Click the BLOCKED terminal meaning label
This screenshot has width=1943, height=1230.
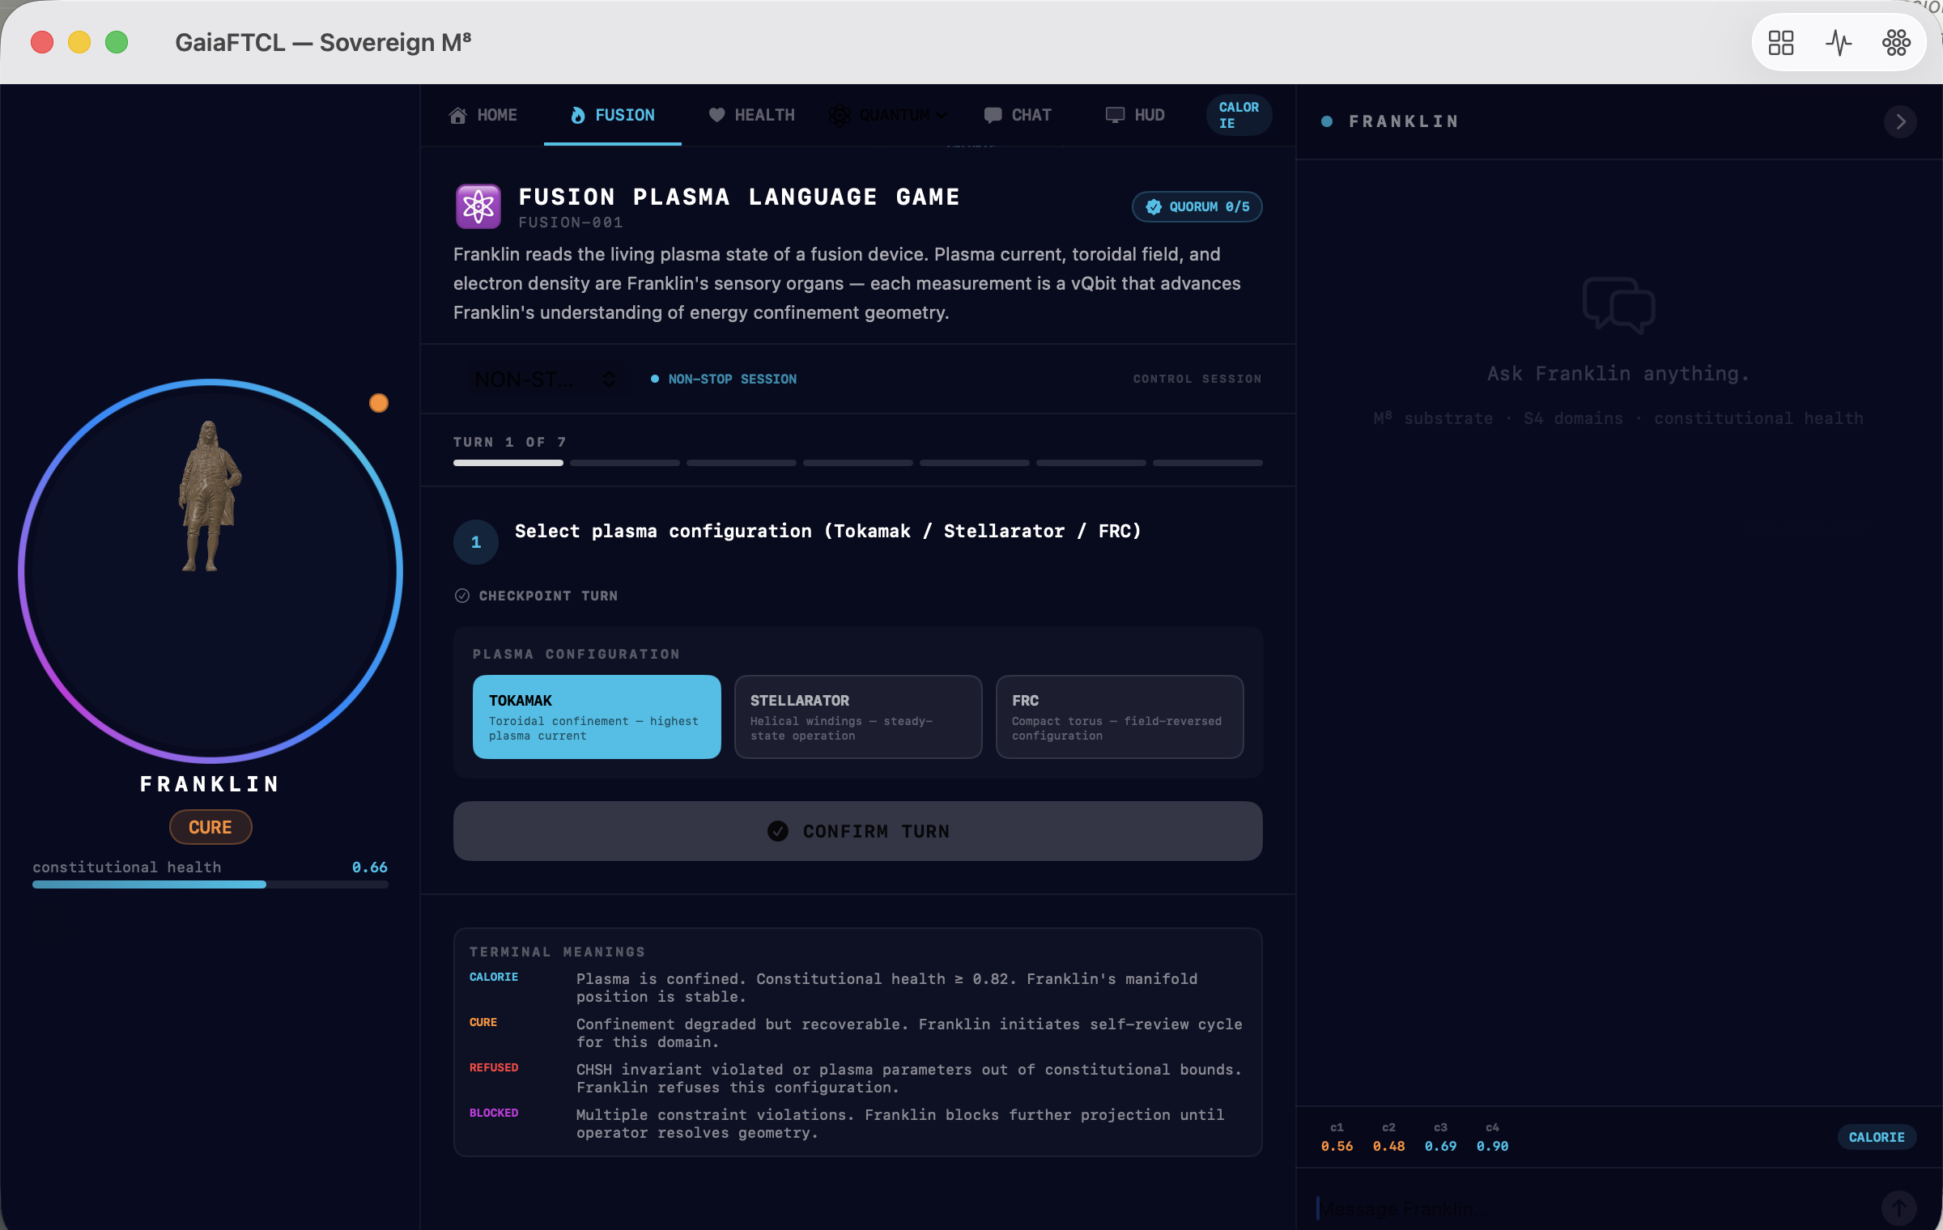coord(494,1113)
